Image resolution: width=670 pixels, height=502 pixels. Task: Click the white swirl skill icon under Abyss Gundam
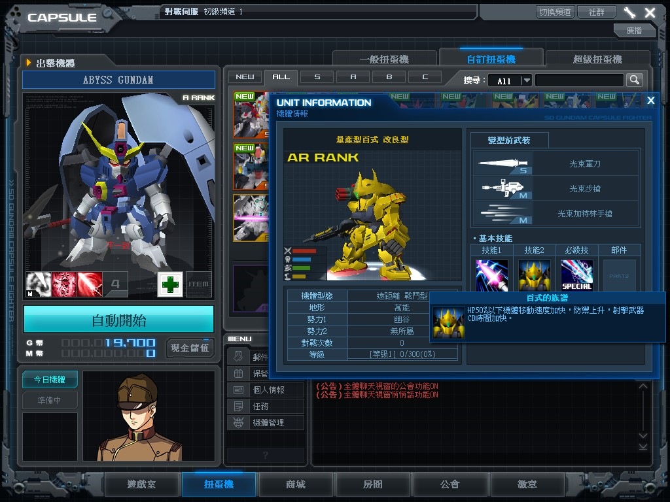coord(39,284)
